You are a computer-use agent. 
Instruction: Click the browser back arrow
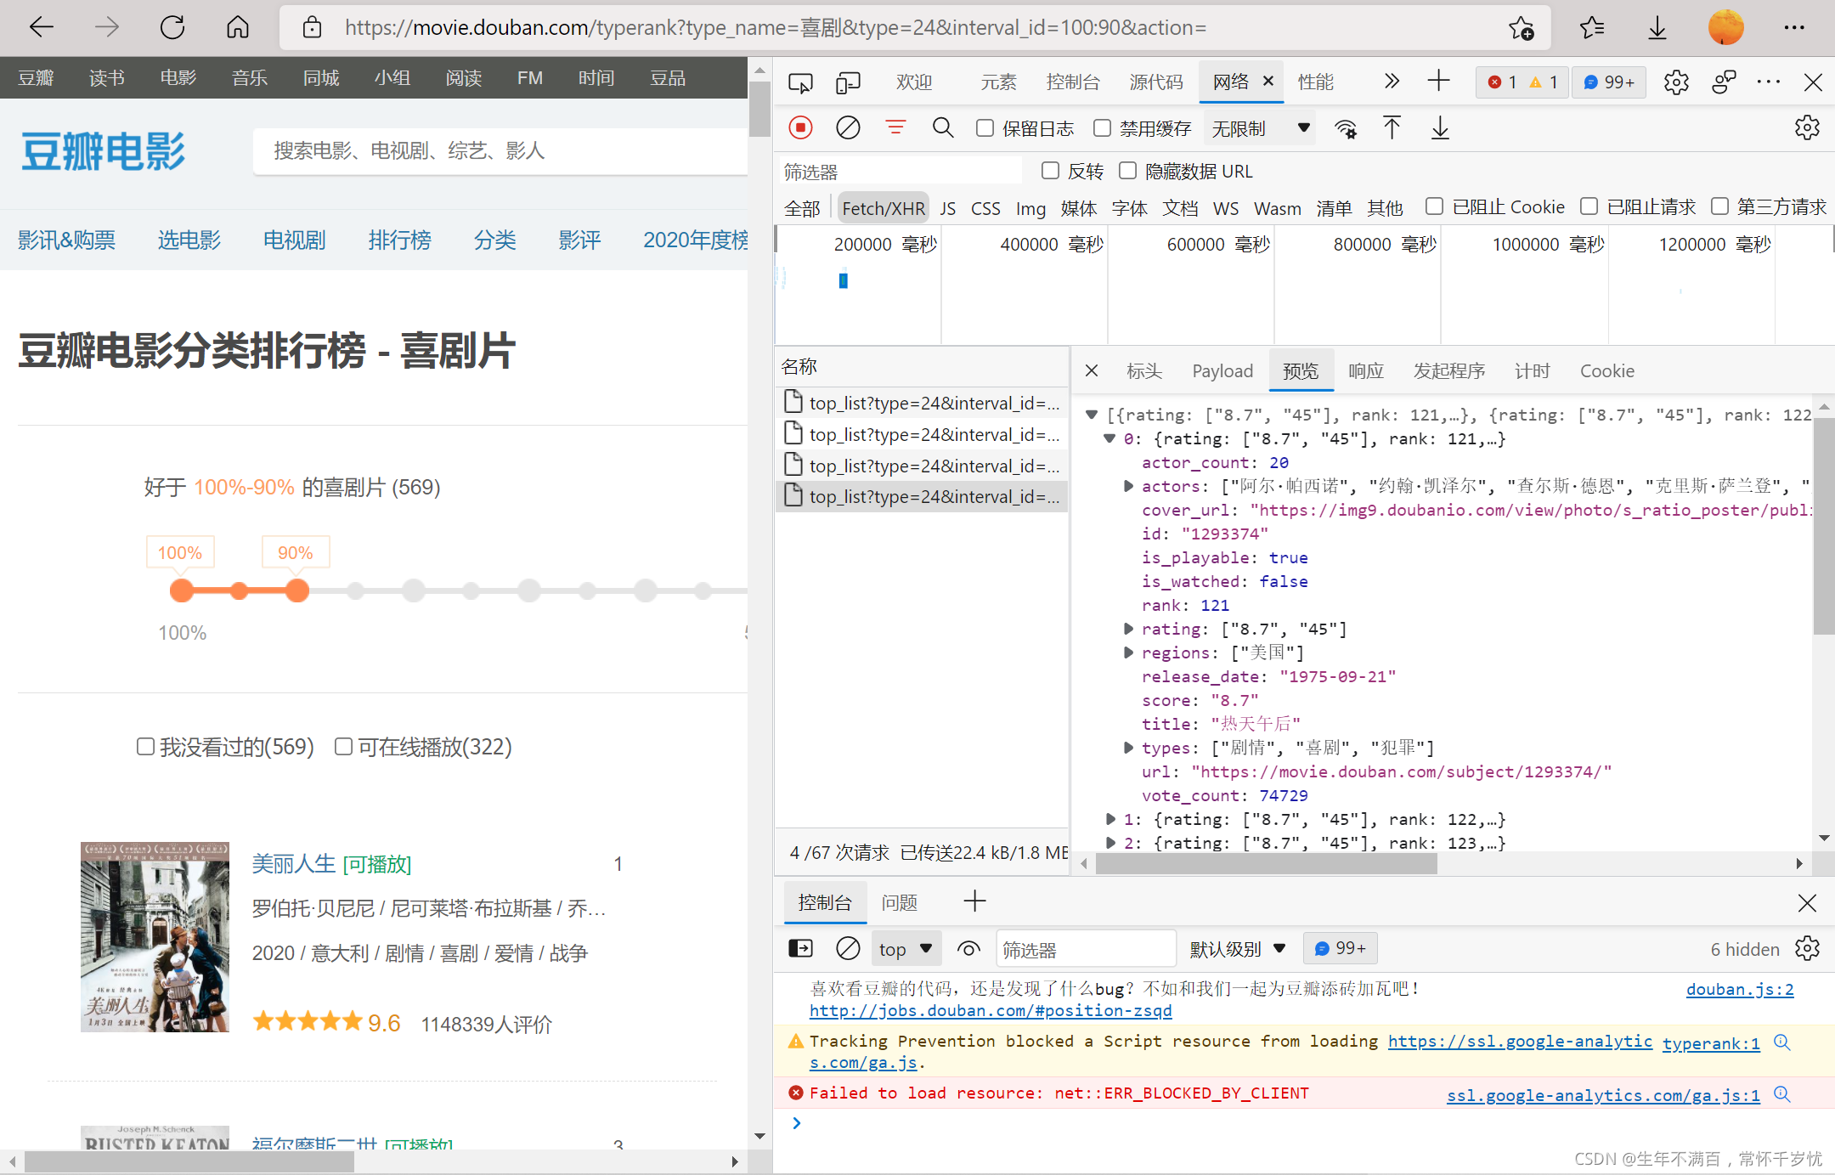point(41,27)
